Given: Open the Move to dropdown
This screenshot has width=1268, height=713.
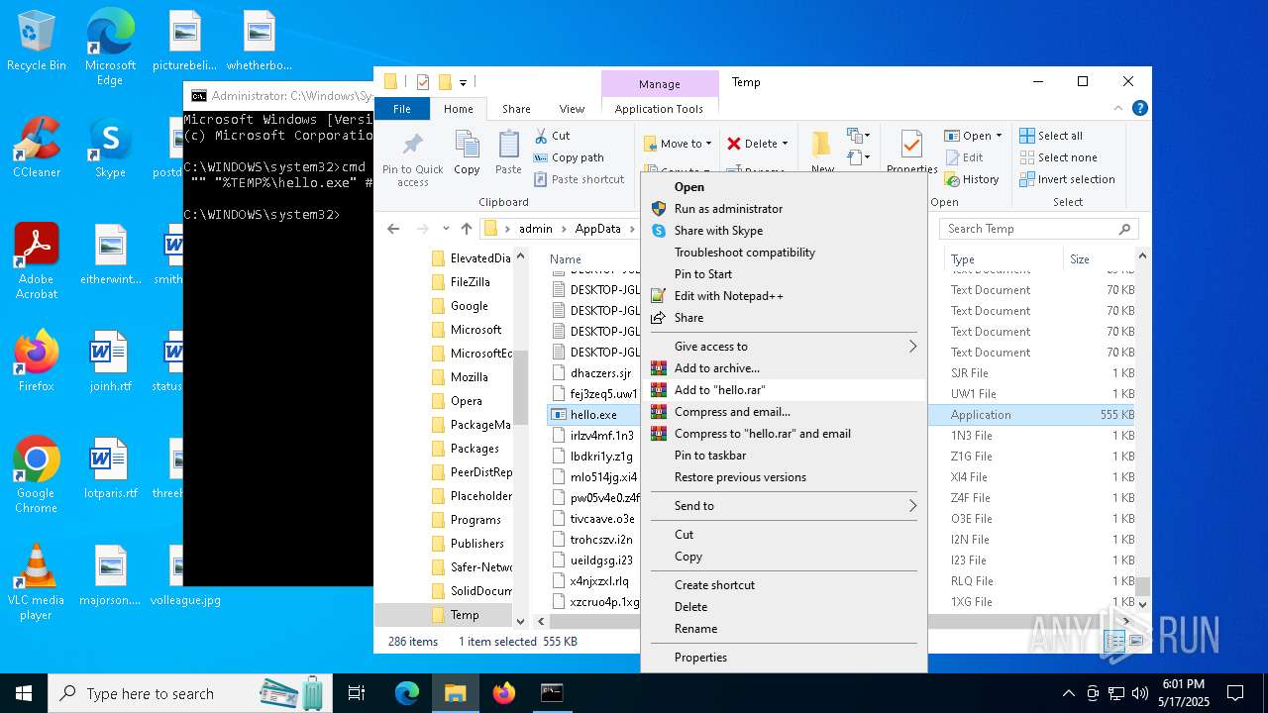Looking at the screenshot, I should (x=680, y=144).
